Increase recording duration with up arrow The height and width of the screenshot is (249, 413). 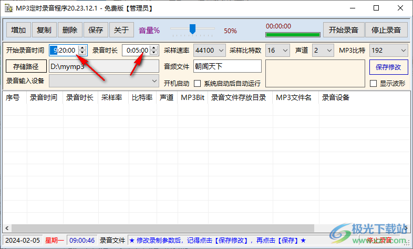click(154, 48)
